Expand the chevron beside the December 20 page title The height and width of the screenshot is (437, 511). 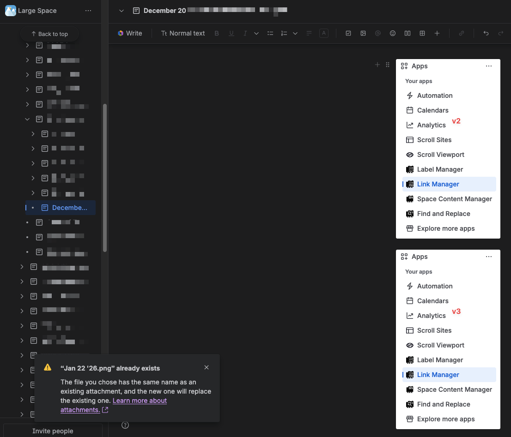122,11
